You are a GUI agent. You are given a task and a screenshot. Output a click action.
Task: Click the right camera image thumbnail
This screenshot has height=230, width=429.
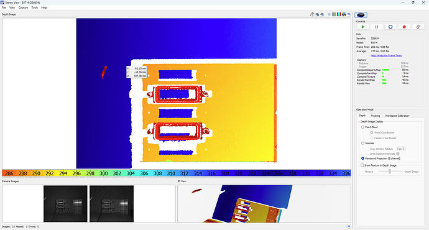click(x=112, y=204)
